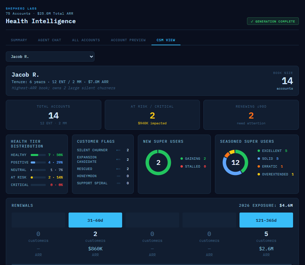Click the Shepherd Labs brand label

[x=21, y=9]
